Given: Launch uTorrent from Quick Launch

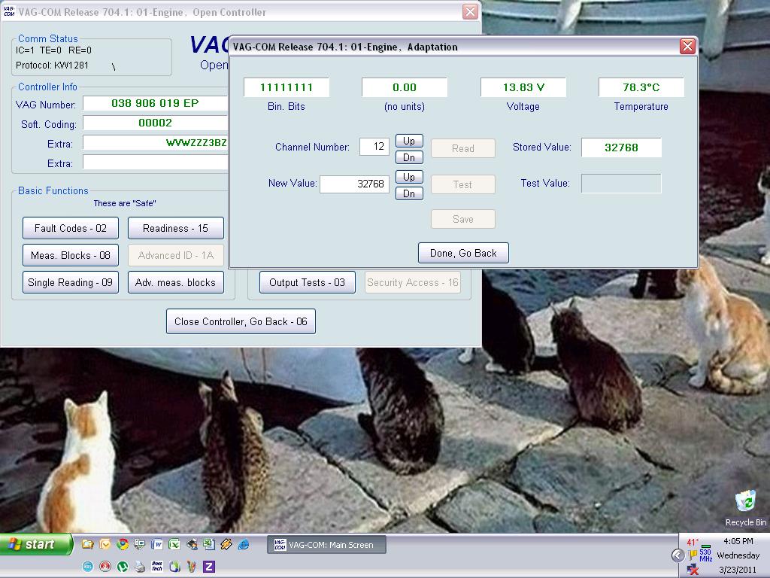Looking at the screenshot, I should tap(123, 567).
